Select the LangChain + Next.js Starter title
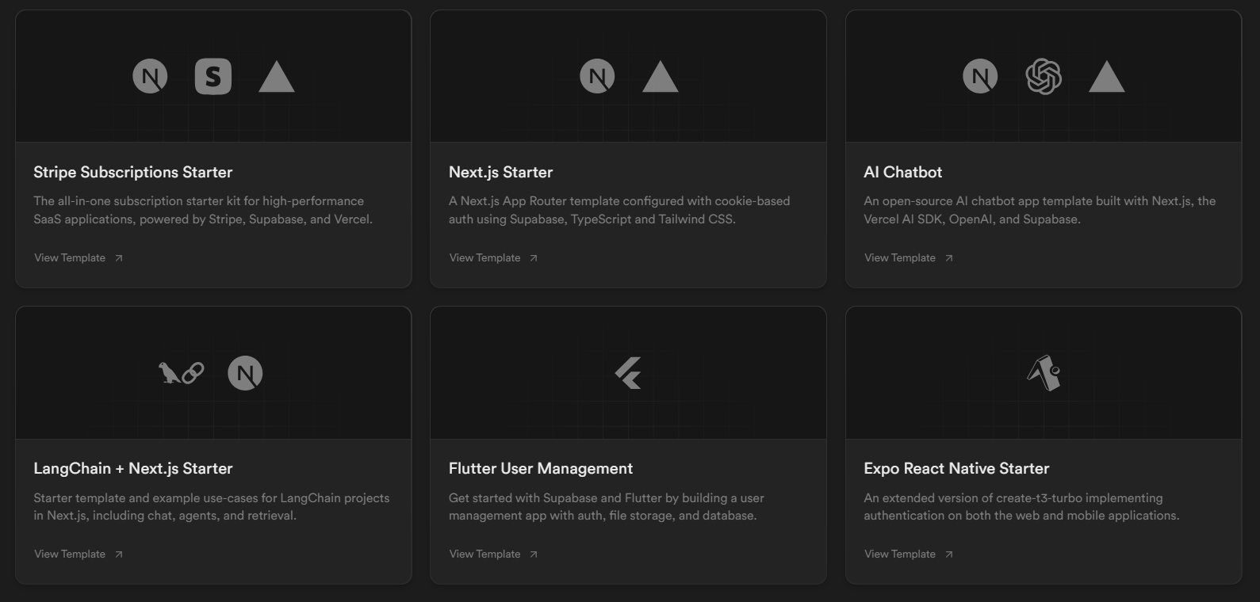This screenshot has height=602, width=1260. pos(133,468)
